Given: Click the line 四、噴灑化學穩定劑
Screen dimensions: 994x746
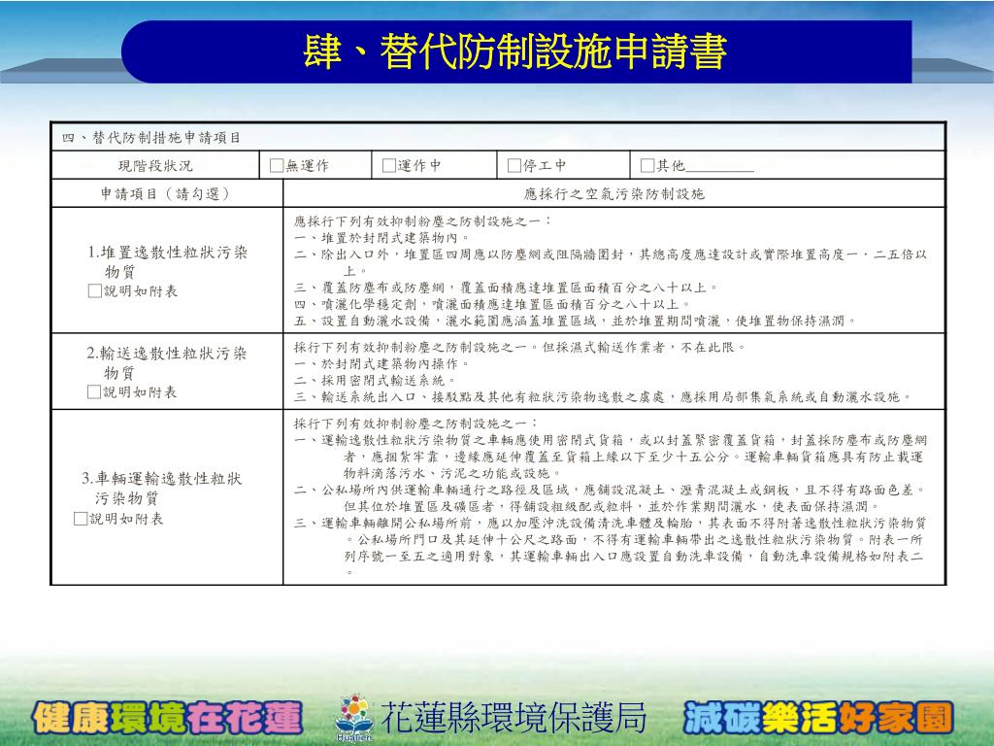Looking at the screenshot, I should coord(492,304).
